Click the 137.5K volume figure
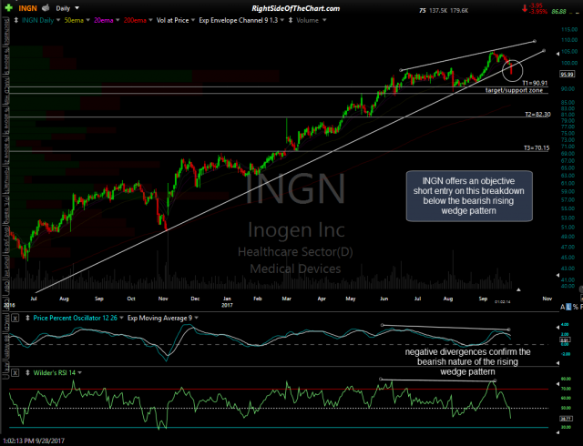583x446 pixels. coord(438,11)
